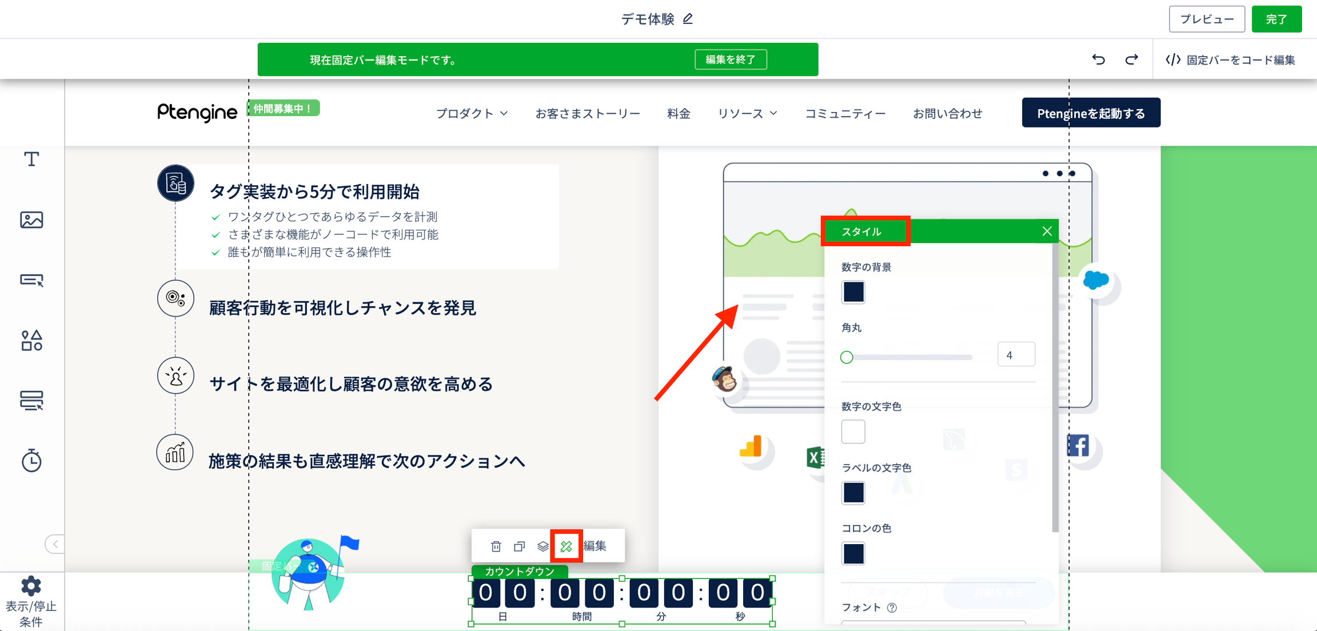Close the スタイル panel
Image resolution: width=1317 pixels, height=631 pixels.
coord(1047,231)
